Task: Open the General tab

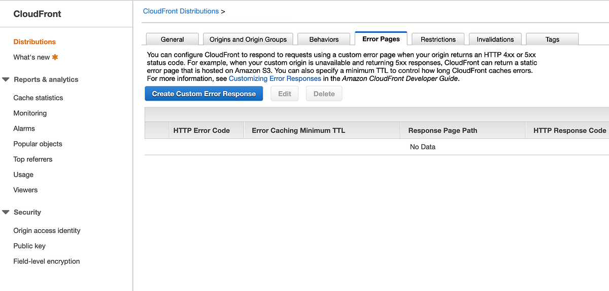Action: pos(173,39)
